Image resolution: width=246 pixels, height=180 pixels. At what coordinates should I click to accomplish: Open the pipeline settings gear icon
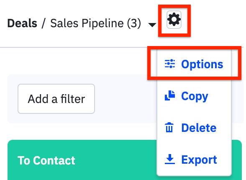(x=174, y=20)
